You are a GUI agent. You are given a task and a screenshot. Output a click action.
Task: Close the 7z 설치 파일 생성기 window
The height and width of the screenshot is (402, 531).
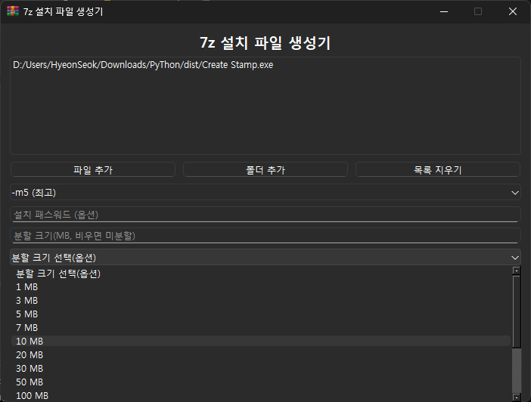(513, 11)
